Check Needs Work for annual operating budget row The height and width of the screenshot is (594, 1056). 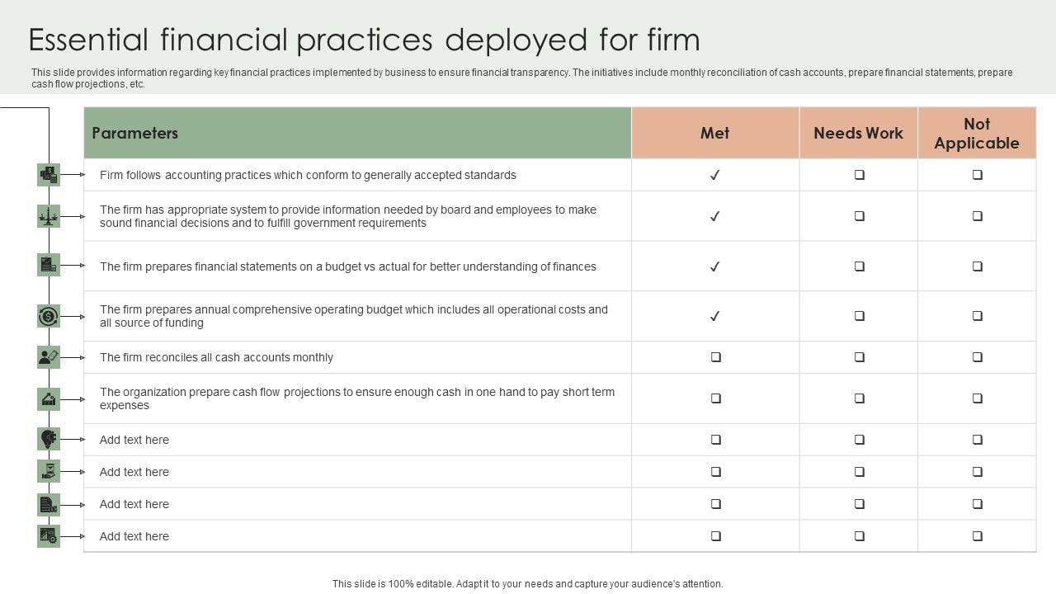pyautogui.click(x=859, y=316)
